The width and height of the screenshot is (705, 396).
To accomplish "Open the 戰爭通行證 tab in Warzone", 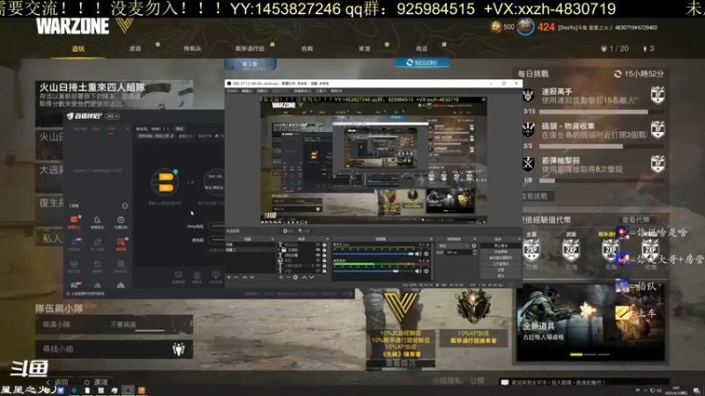I will (x=250, y=48).
